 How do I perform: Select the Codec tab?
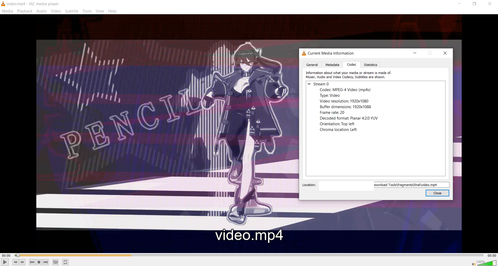[x=352, y=65]
